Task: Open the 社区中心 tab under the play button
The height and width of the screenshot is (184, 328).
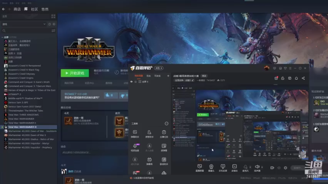Action: pos(89,83)
